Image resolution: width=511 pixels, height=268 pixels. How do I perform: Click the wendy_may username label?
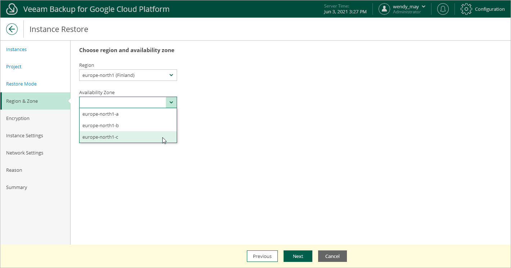(406, 6)
